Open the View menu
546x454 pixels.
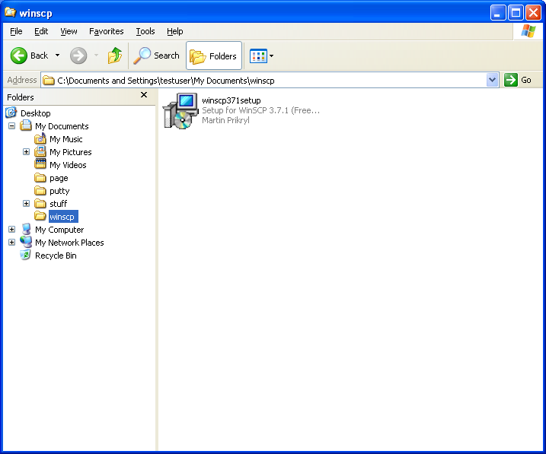69,31
